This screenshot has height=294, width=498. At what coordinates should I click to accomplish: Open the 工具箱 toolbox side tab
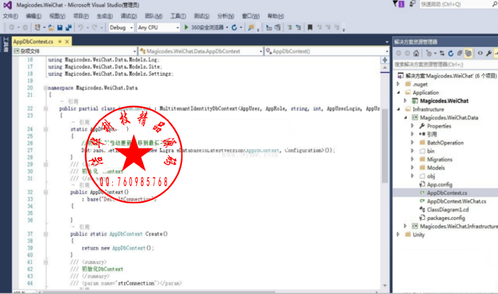(6, 44)
